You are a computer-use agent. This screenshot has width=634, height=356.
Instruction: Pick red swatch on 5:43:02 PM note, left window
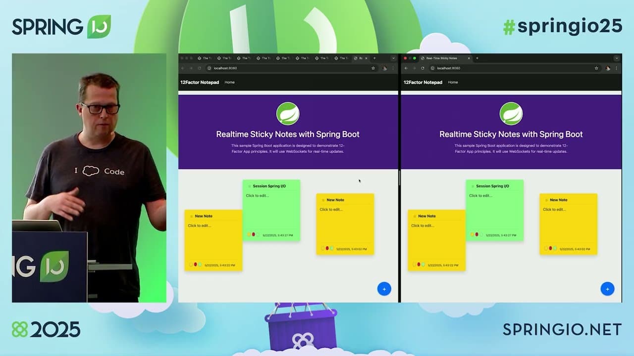tap(327, 248)
